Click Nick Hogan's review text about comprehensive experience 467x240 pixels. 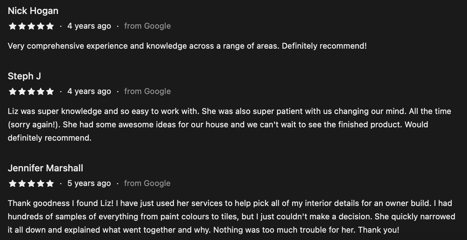[187, 46]
